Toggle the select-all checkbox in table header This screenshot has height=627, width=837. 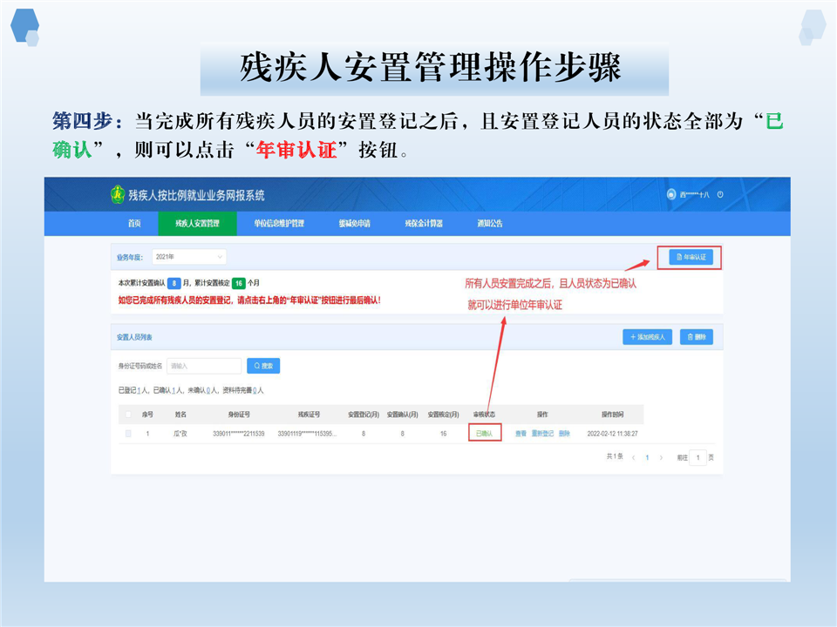click(129, 415)
